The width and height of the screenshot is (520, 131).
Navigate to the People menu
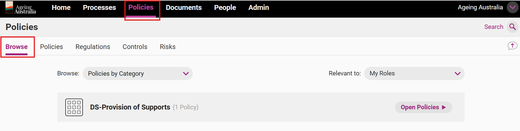point(225,8)
